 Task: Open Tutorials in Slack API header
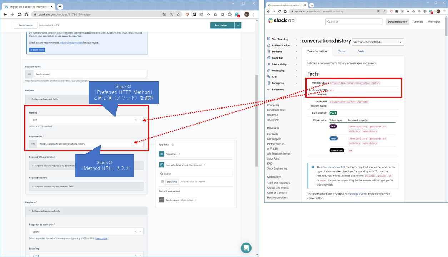click(x=418, y=22)
